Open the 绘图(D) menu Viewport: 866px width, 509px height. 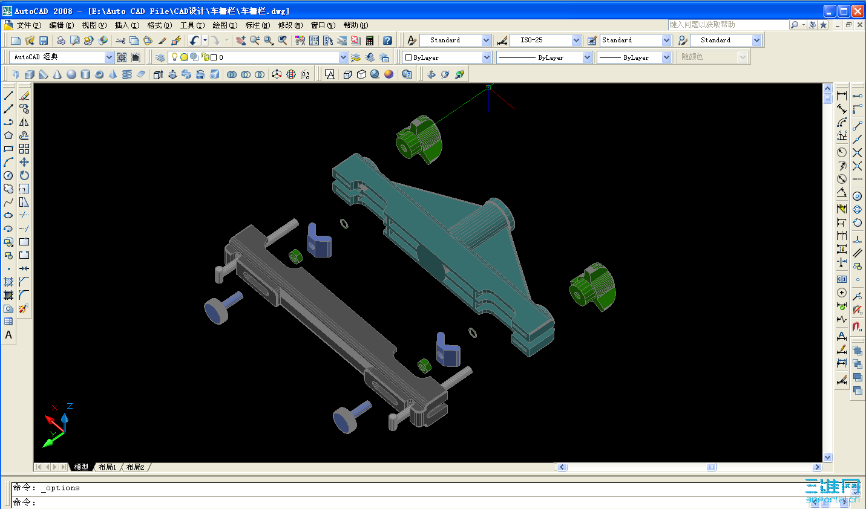click(x=225, y=25)
